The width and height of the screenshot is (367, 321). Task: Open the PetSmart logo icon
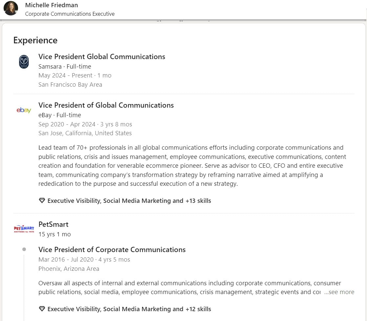[24, 228]
